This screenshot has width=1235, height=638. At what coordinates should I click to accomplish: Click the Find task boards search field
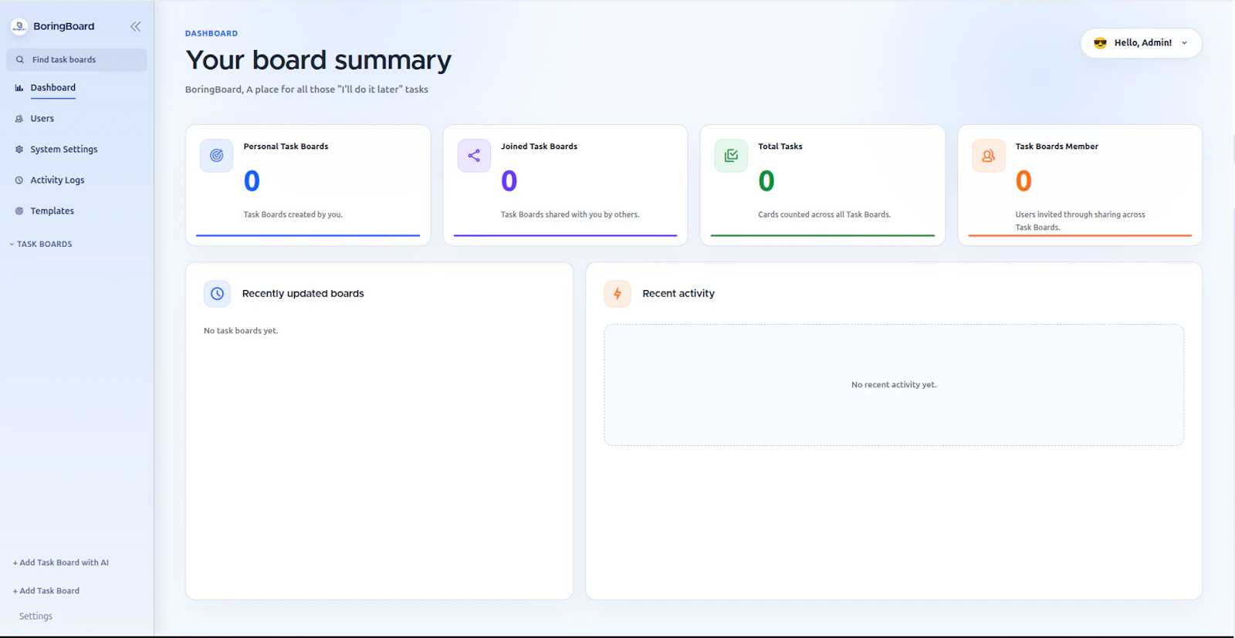pyautogui.click(x=76, y=59)
